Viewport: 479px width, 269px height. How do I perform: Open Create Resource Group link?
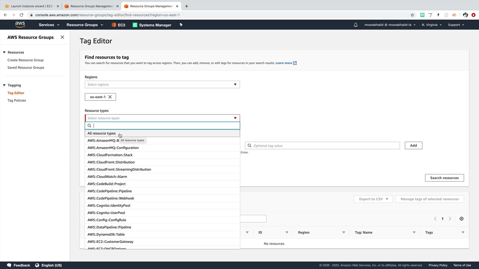[25, 60]
